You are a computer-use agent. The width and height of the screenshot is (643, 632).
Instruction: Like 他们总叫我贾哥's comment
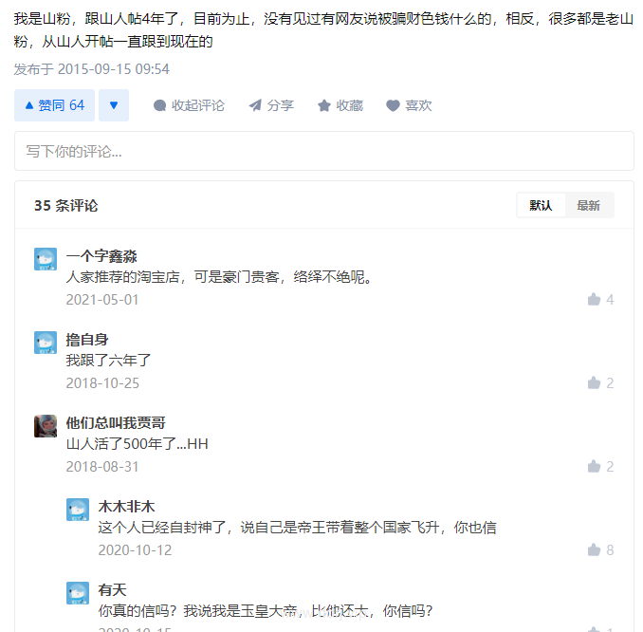pyautogui.click(x=600, y=467)
